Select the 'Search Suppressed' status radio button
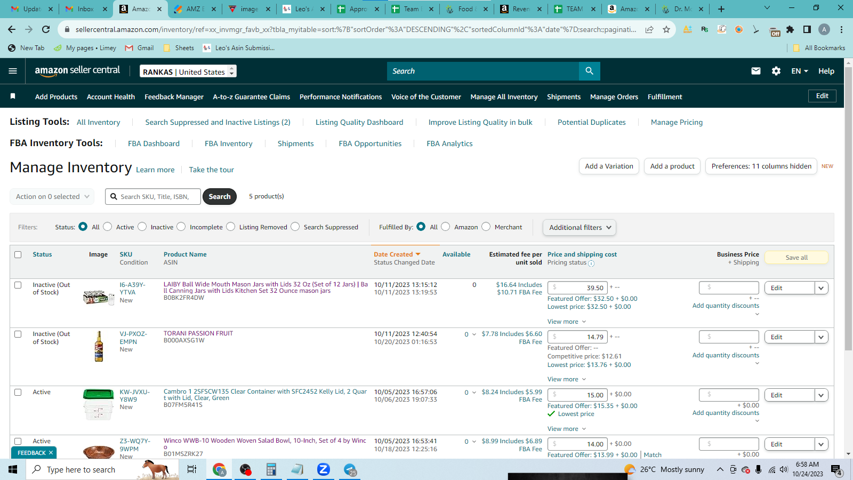 (295, 227)
